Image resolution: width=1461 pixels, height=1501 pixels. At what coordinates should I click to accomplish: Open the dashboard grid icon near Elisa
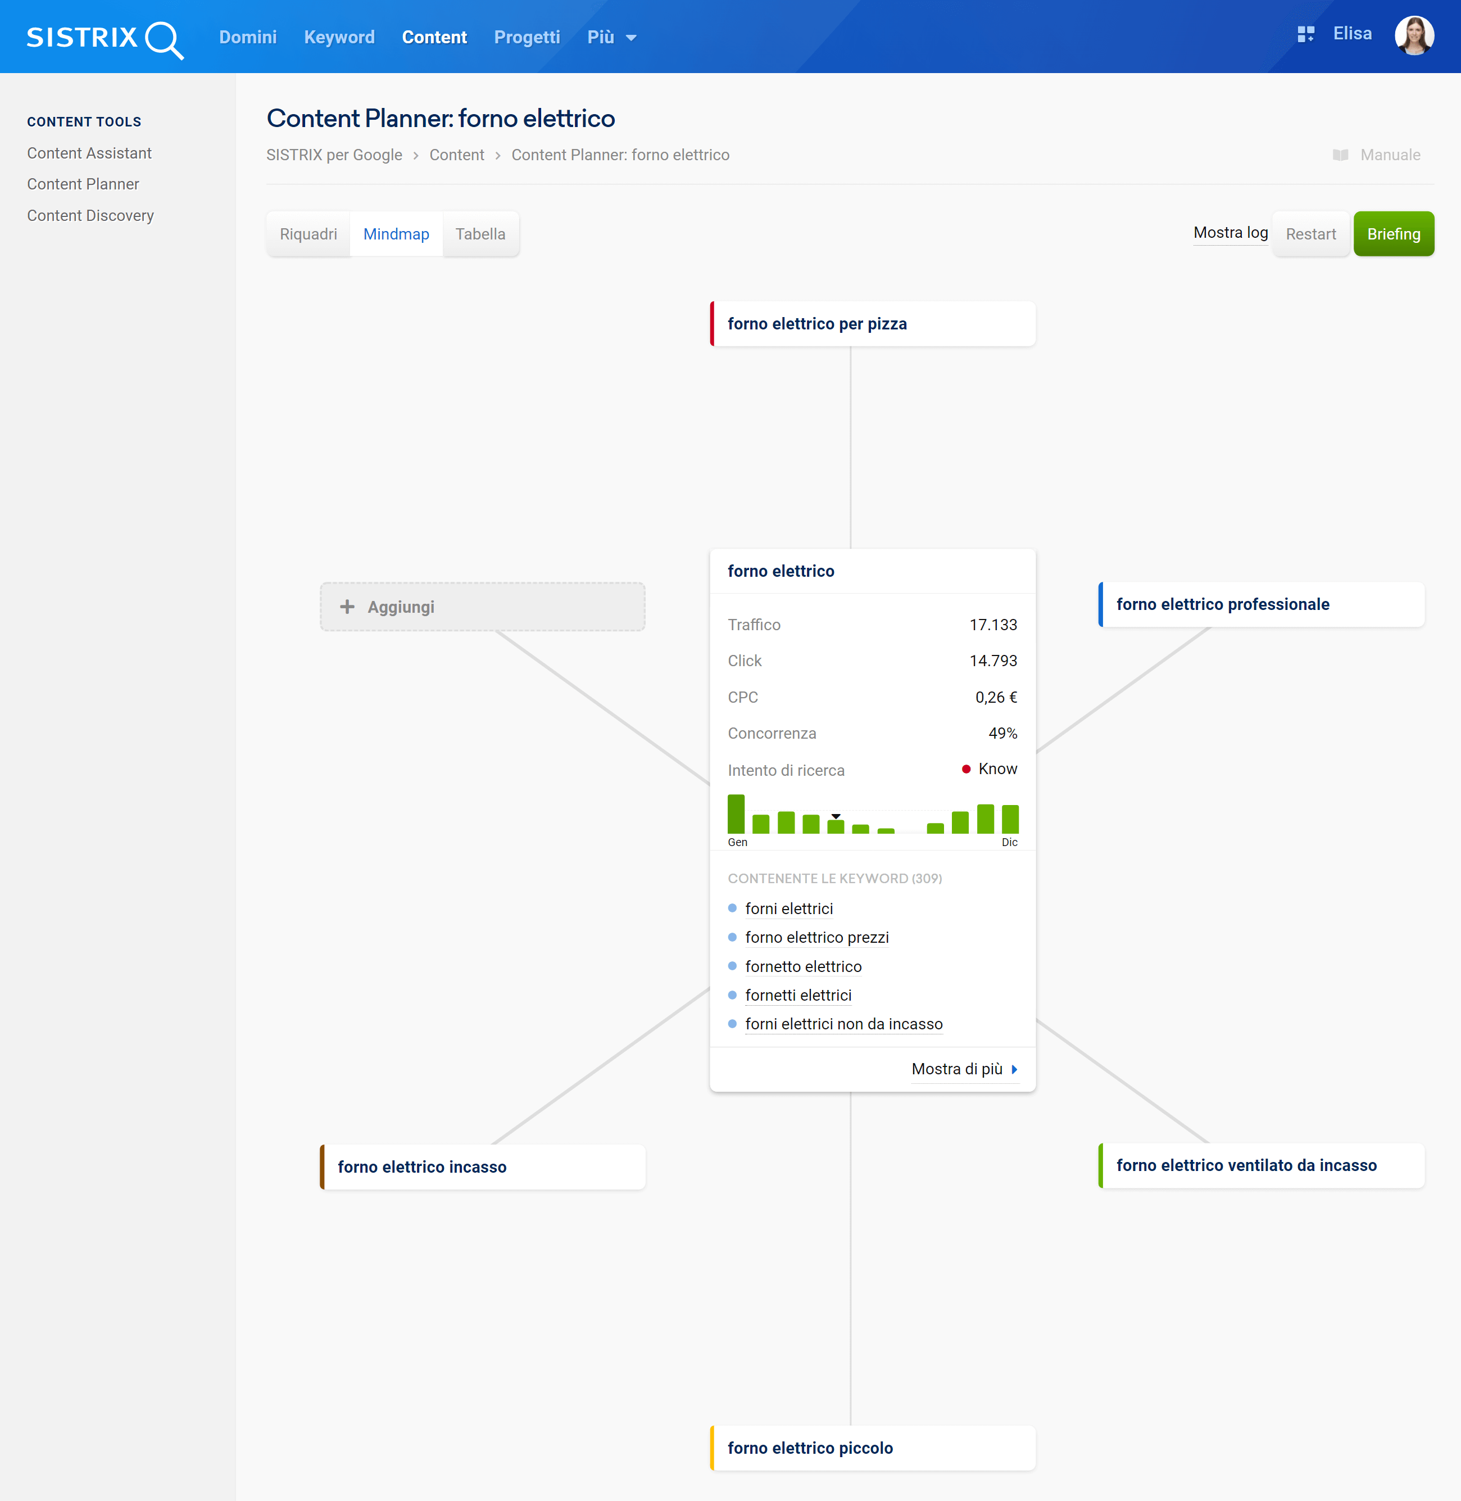[x=1305, y=34]
